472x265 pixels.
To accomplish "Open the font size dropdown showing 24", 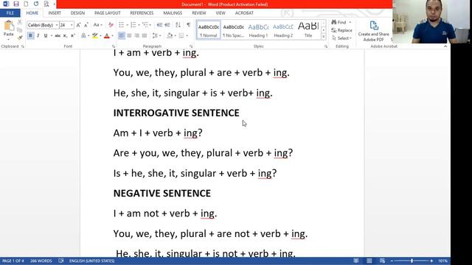I will tap(72, 25).
